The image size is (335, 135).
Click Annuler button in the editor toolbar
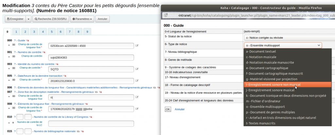point(102,19)
